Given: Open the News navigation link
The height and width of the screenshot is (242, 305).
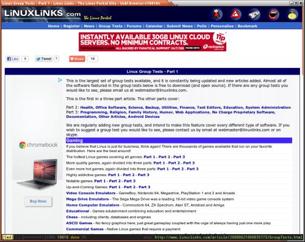Looking at the screenshot, I should pyautogui.click(x=89, y=26).
